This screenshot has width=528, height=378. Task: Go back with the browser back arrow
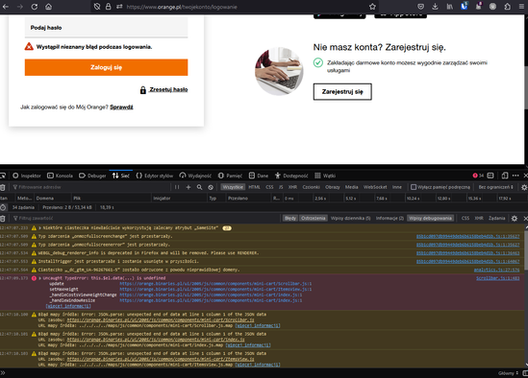[6, 7]
